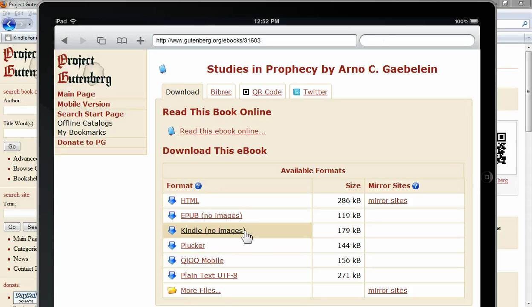
Task: Tap the iPad Safari back arrow
Action: 64,41
